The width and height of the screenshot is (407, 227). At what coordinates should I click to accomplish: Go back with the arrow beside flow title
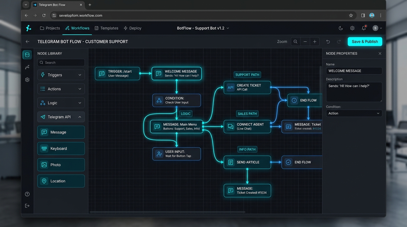pyautogui.click(x=28, y=42)
